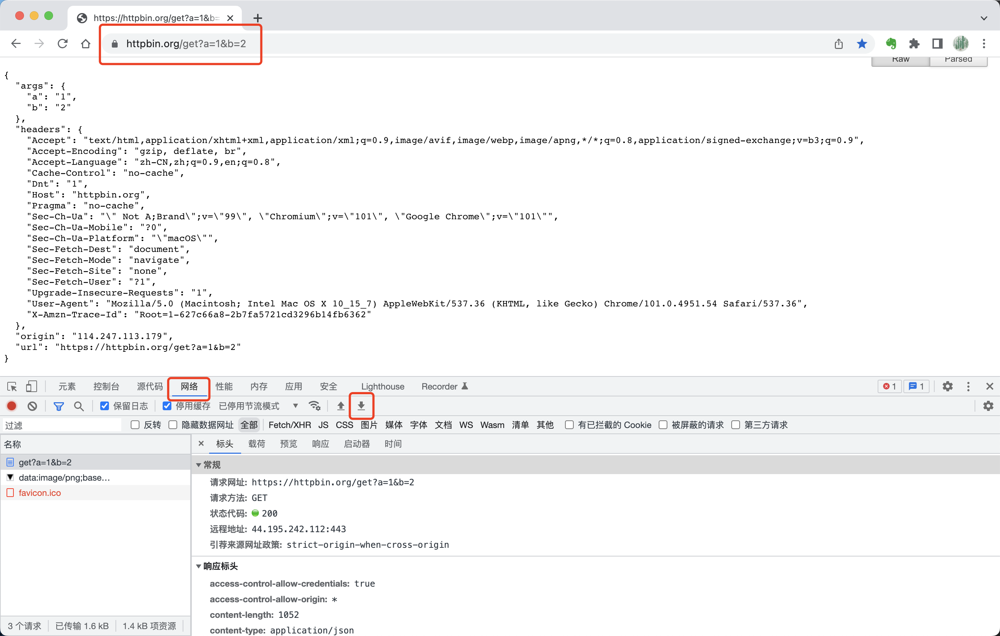Image resolution: width=1000 pixels, height=636 pixels.
Task: Uncheck the 保留日志 checkbox
Action: point(105,406)
